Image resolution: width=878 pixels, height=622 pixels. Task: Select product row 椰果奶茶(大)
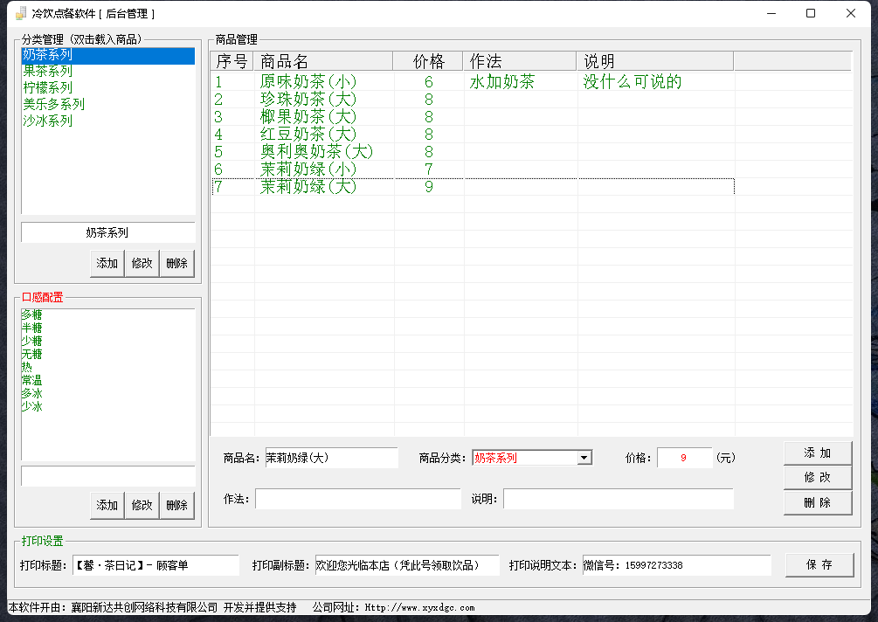474,116
